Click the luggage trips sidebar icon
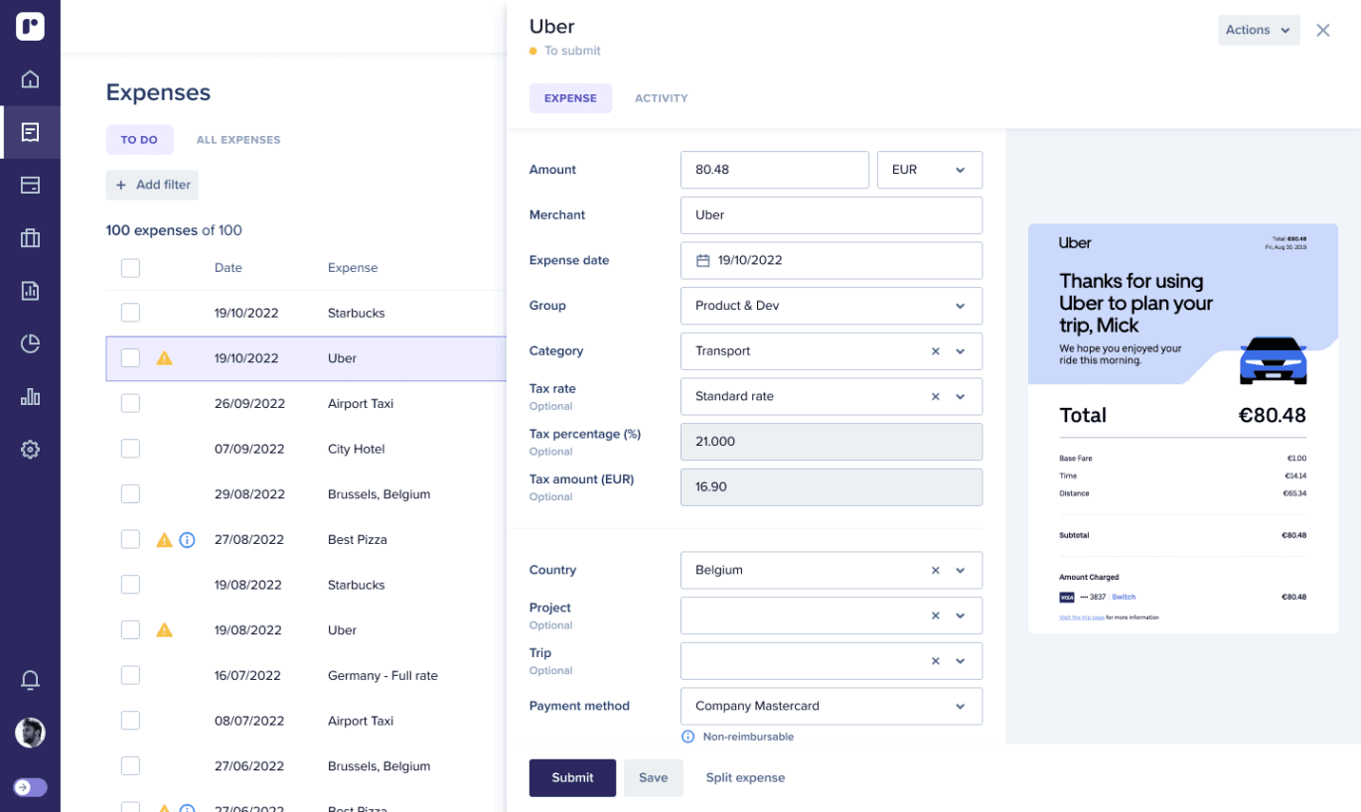 point(30,238)
